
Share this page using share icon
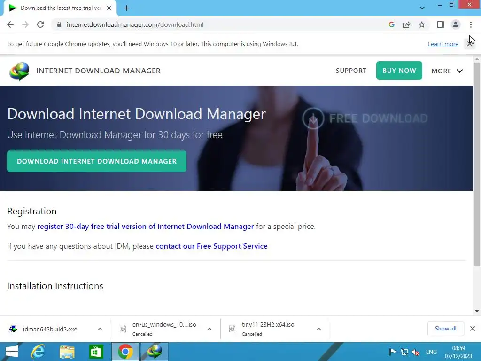407,24
